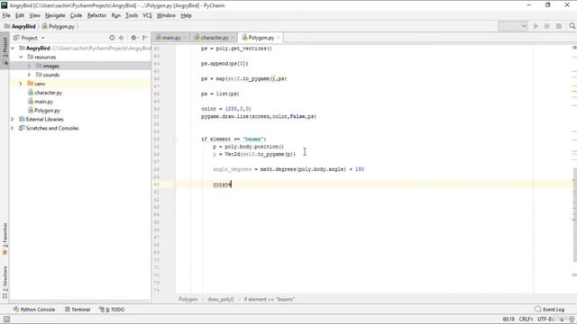
Task: Click line:column indicator 60:19
Action: pyautogui.click(x=508, y=319)
